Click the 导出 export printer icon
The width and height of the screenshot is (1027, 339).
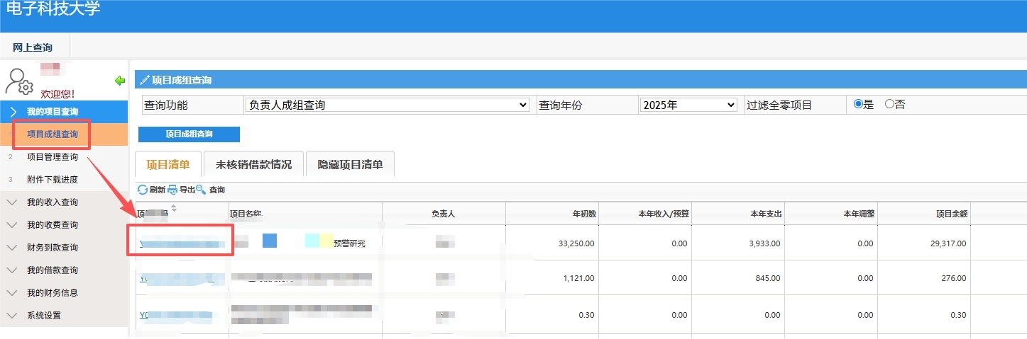172,190
